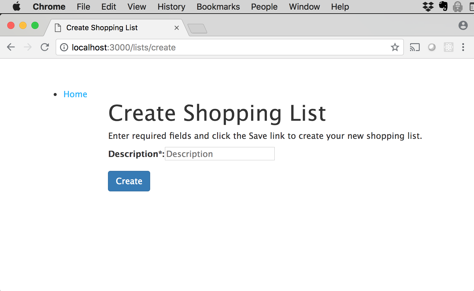Click the Create Shopping List heading
This screenshot has width=474, height=291.
(217, 113)
